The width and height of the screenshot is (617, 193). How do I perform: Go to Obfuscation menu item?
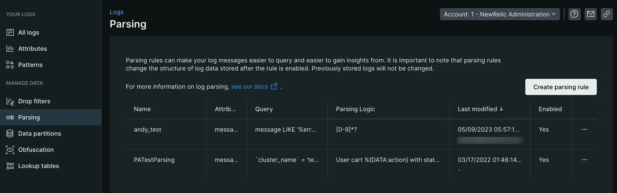(x=36, y=150)
